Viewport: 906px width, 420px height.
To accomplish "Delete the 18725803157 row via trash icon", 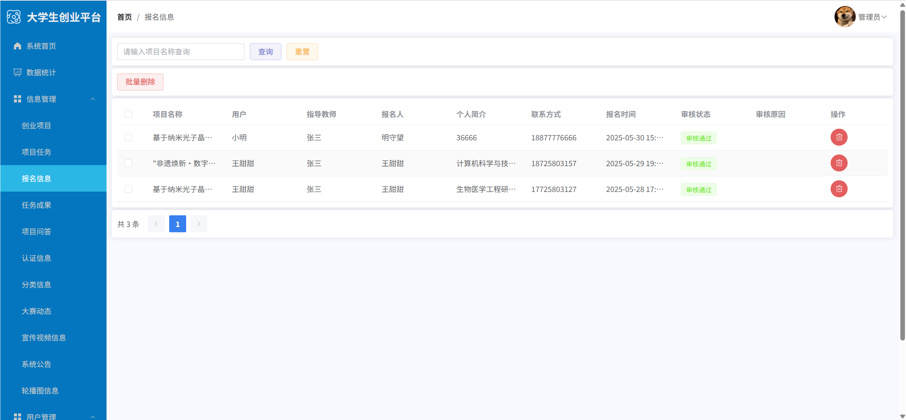I will tap(839, 163).
